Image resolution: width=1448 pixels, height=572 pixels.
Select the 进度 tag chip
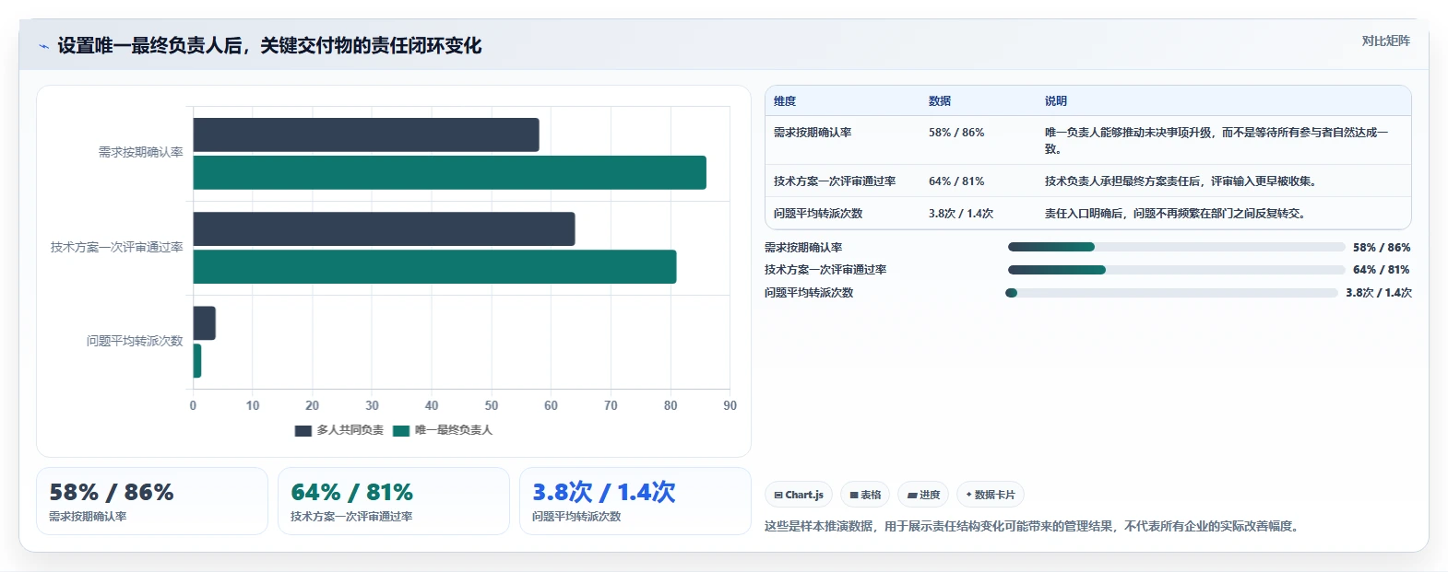pyautogui.click(x=923, y=495)
